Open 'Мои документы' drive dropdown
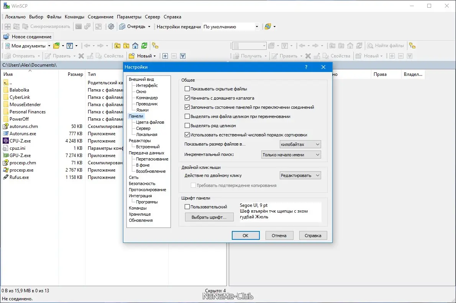Image resolution: width=456 pixels, height=303 pixels. click(x=49, y=46)
